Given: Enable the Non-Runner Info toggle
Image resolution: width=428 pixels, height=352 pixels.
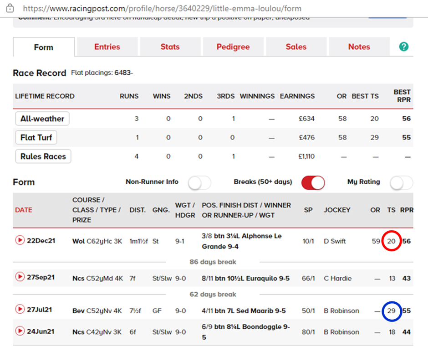Looking at the screenshot, I should (199, 182).
